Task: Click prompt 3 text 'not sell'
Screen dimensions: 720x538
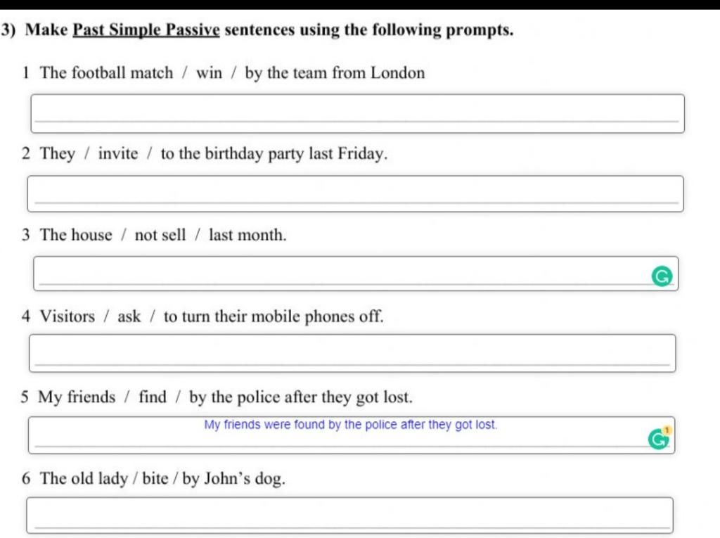Action: 160,235
